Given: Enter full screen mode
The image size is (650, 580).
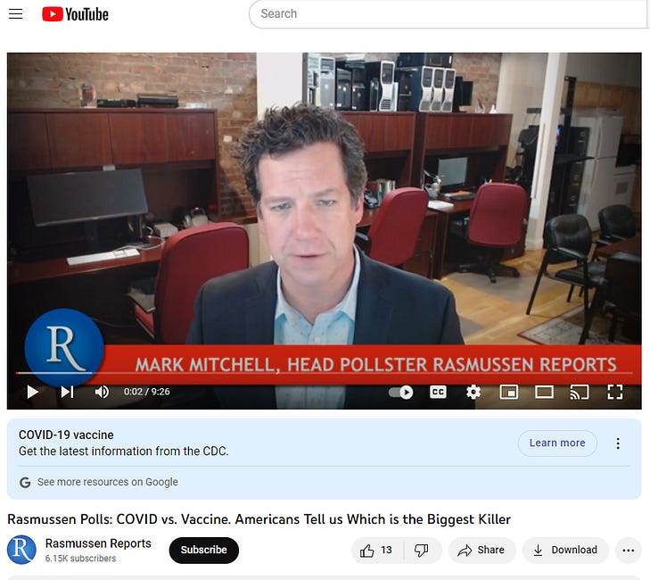Looking at the screenshot, I should pyautogui.click(x=614, y=392).
